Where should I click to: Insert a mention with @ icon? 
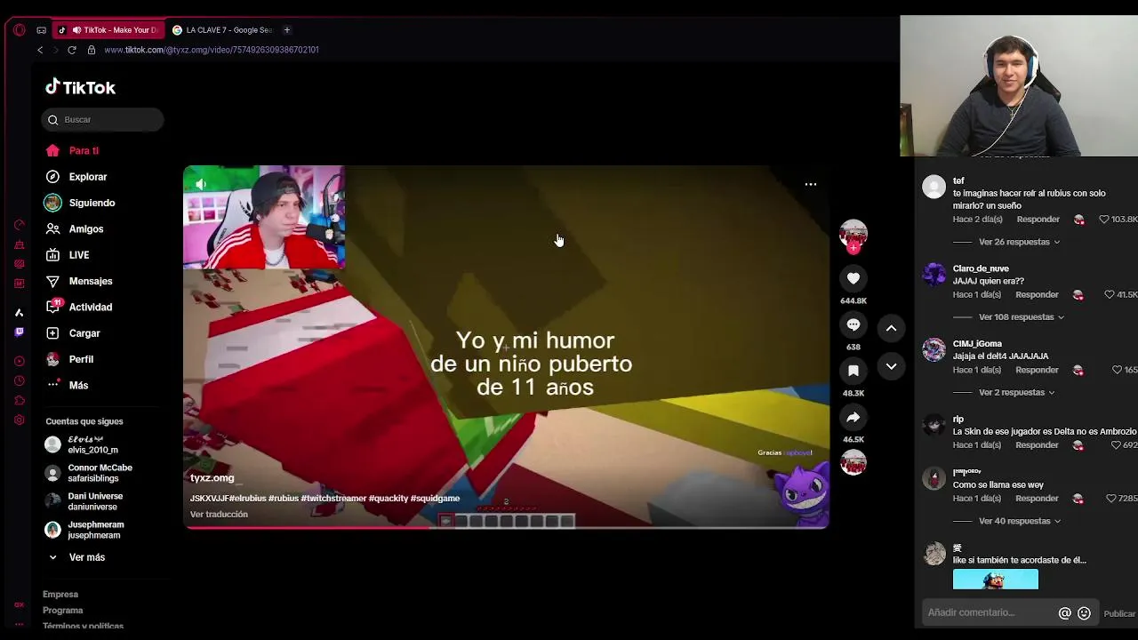(x=1064, y=613)
